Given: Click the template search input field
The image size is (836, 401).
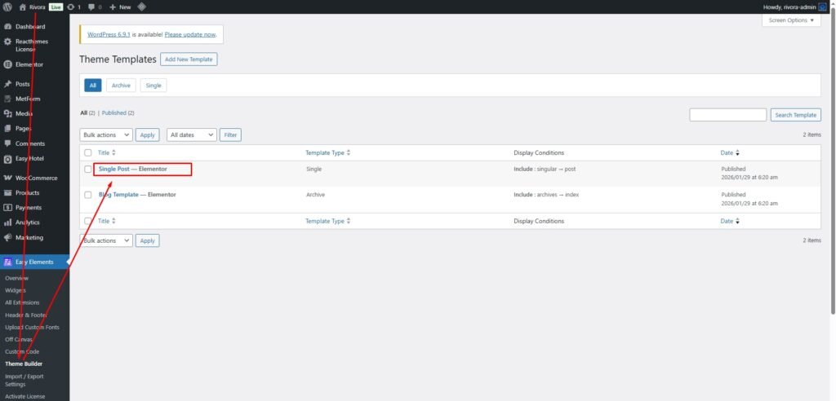Looking at the screenshot, I should pyautogui.click(x=727, y=115).
